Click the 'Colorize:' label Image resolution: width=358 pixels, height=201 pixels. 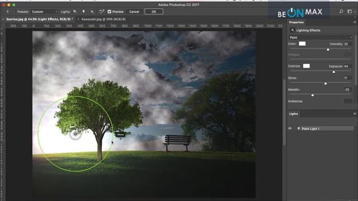(294, 66)
